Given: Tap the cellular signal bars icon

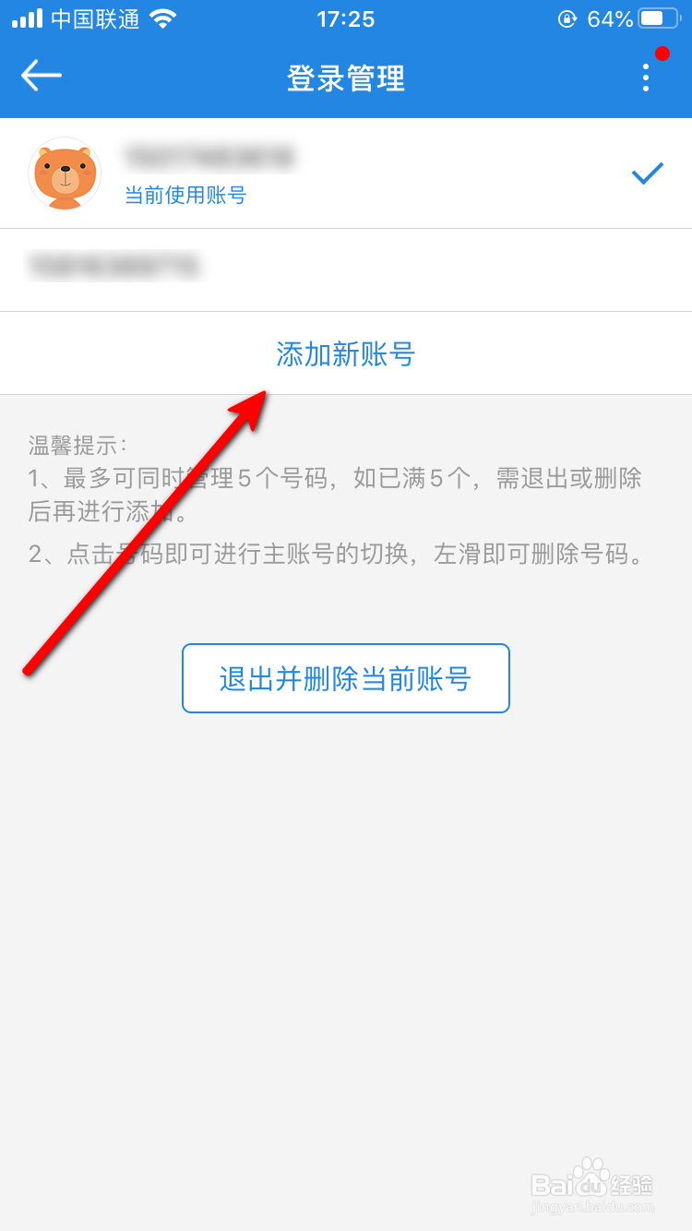Looking at the screenshot, I should coord(27,18).
